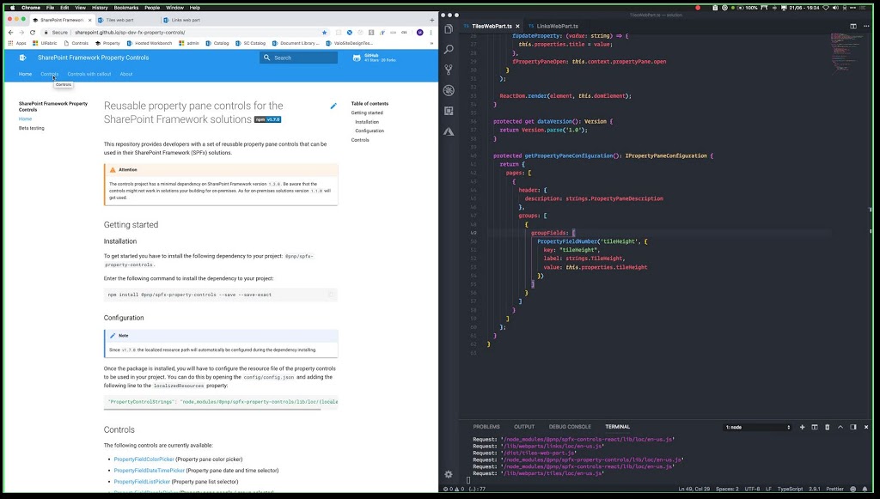Jump to Configuration in table of contents
This screenshot has height=499, width=880.
pyautogui.click(x=370, y=131)
